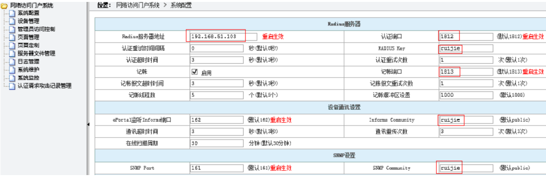Click the page icon beside 日志管理
The width and height of the screenshot is (546, 177).
pyautogui.click(x=13, y=62)
